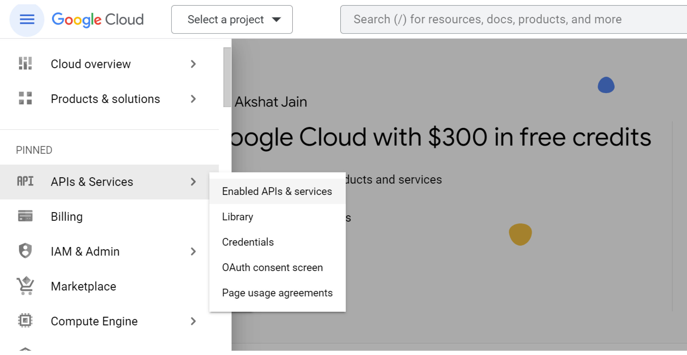687x355 pixels.
Task: Click the Products & solutions grid icon
Action: (25, 98)
